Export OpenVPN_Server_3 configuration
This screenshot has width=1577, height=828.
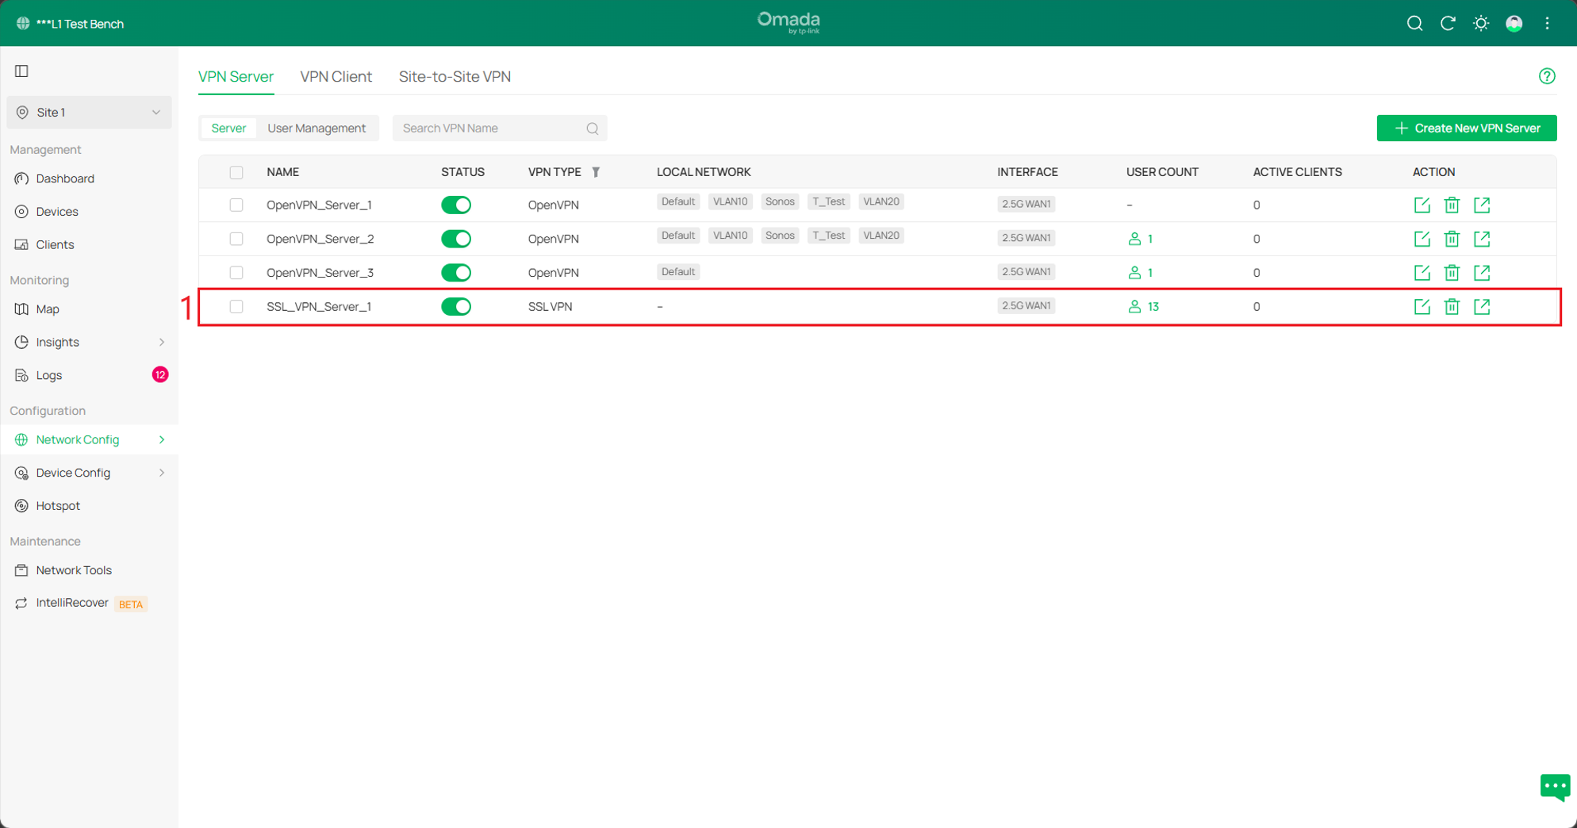[x=1482, y=273]
